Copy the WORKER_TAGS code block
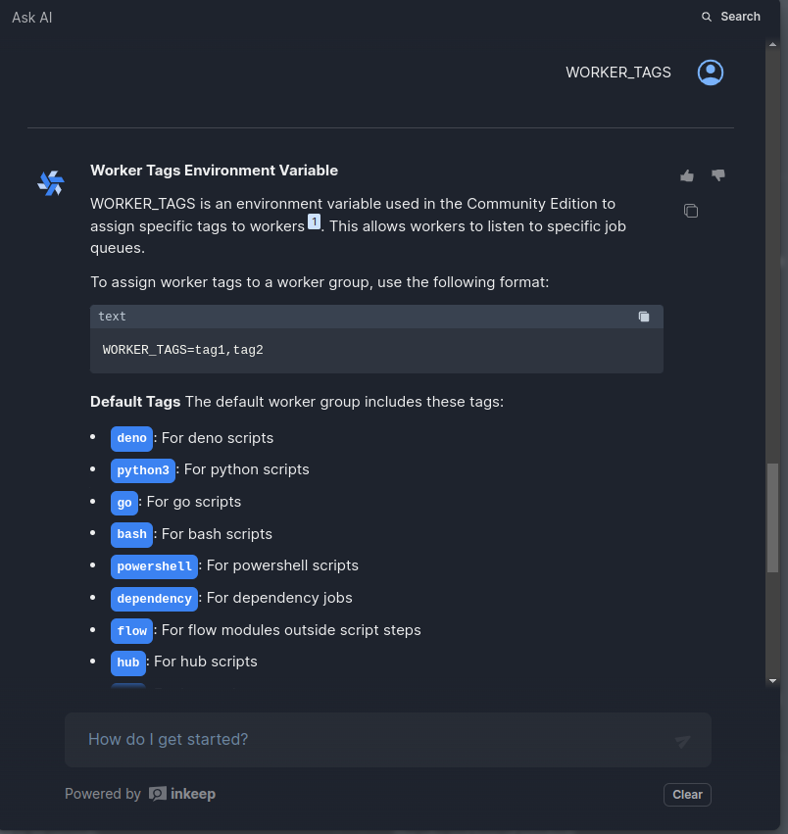 point(644,317)
